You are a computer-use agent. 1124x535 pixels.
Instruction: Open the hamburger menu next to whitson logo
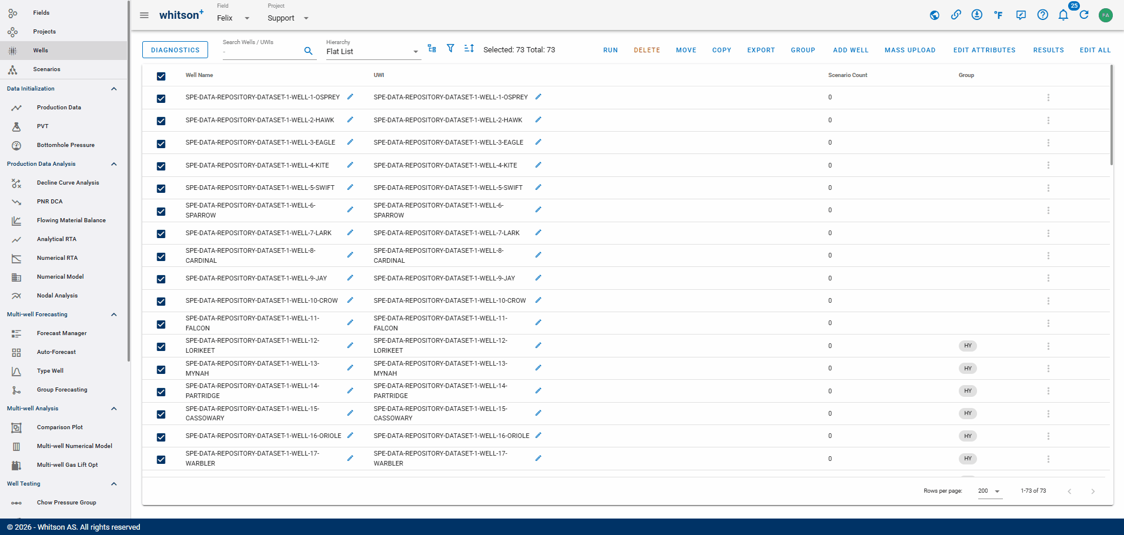pyautogui.click(x=144, y=15)
